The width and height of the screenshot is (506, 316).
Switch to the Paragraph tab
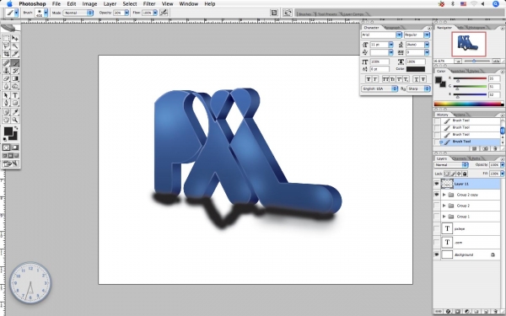(392, 28)
